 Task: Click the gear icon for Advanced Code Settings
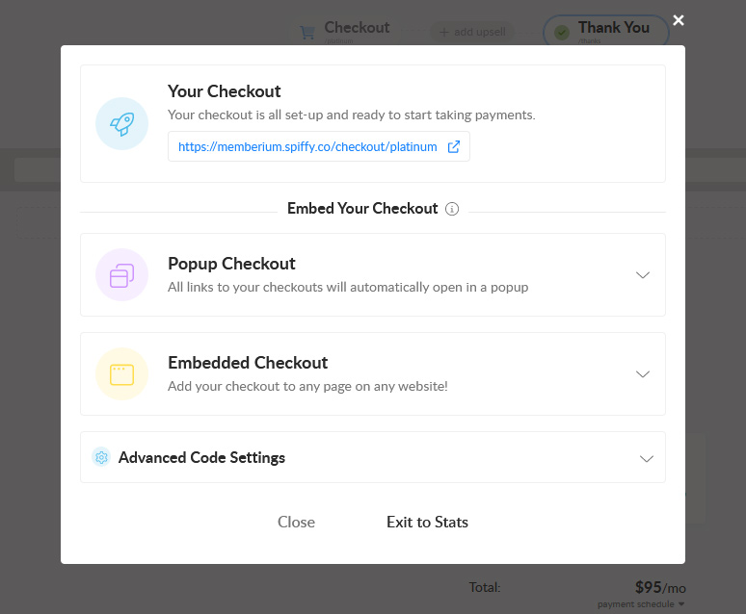tap(101, 457)
